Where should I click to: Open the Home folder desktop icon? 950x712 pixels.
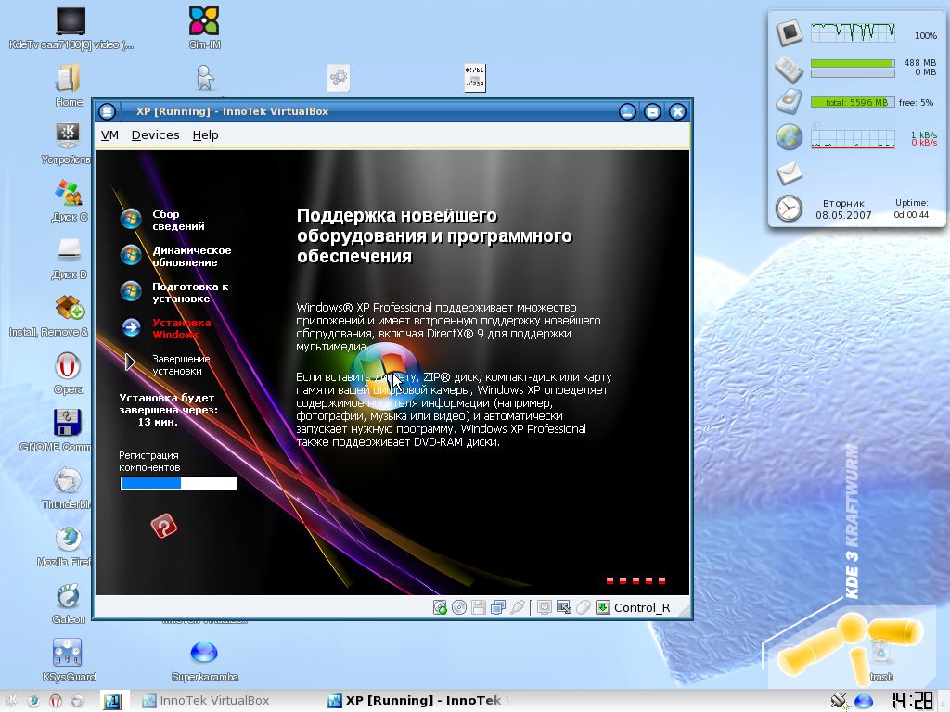tap(69, 85)
